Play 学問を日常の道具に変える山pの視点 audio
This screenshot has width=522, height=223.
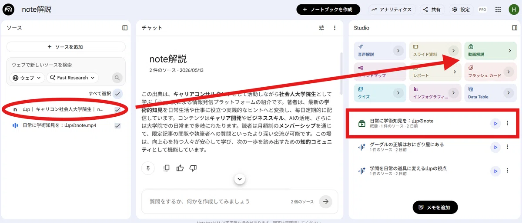[x=495, y=171]
